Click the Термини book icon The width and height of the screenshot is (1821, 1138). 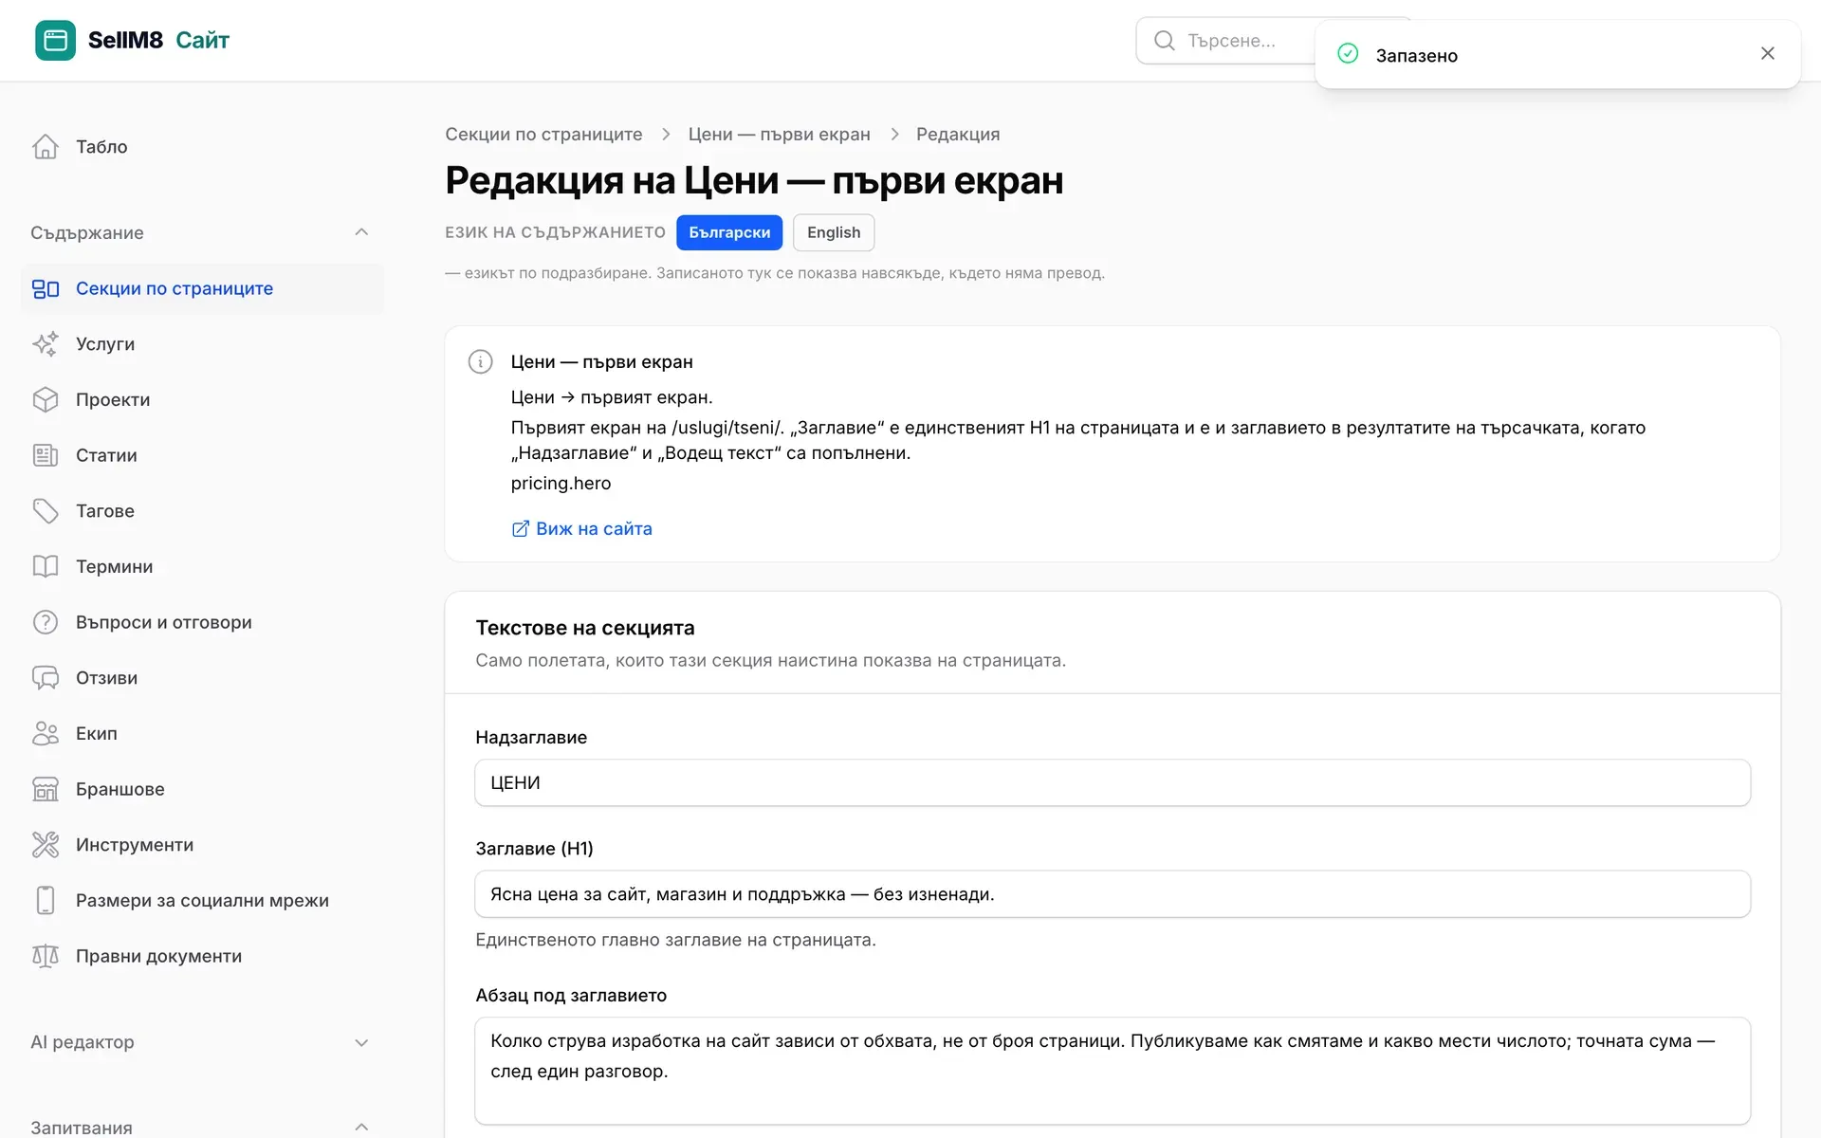click(46, 567)
